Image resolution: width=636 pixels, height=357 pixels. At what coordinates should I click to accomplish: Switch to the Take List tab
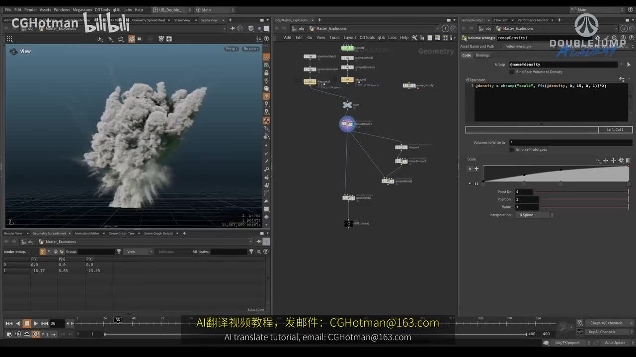500,20
